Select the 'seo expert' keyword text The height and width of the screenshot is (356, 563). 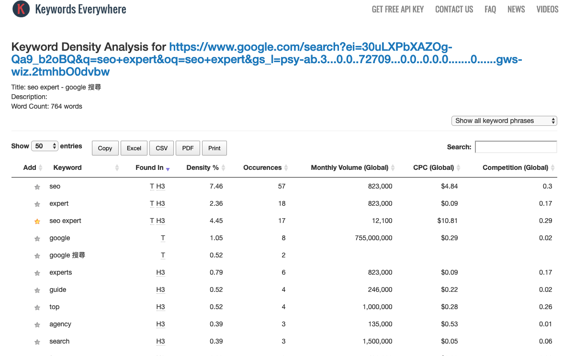[65, 221]
